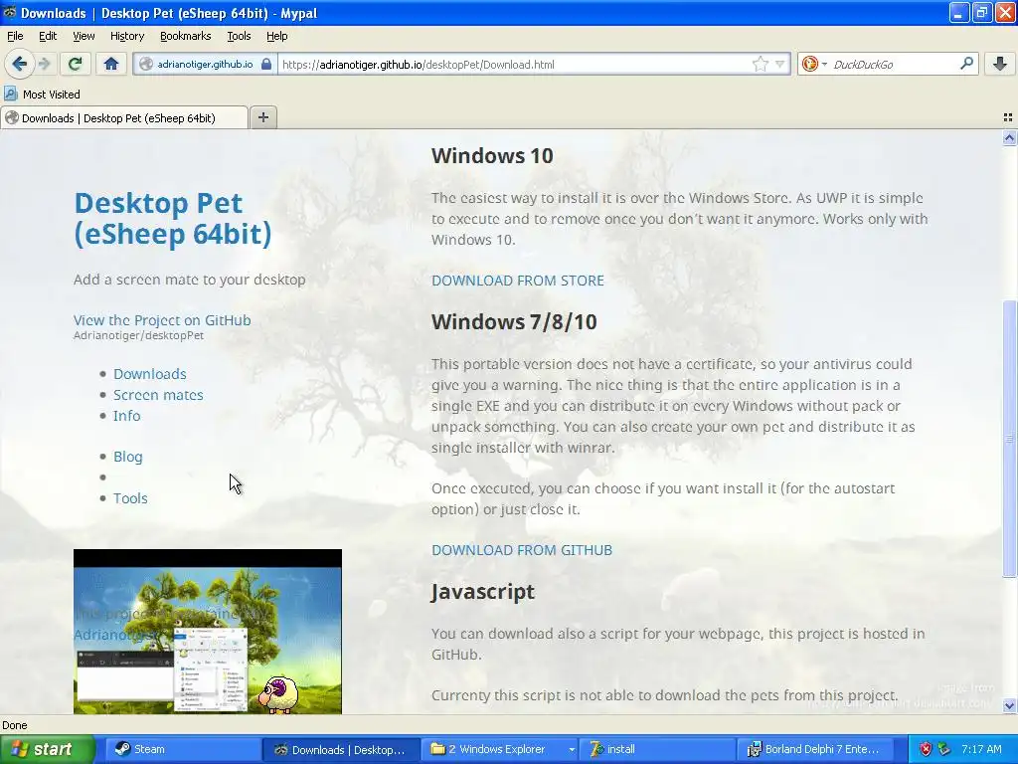Open the File menu
Viewport: 1018px width, 764px height.
tap(15, 36)
